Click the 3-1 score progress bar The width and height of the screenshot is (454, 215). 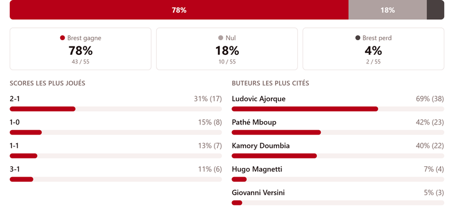pos(116,179)
